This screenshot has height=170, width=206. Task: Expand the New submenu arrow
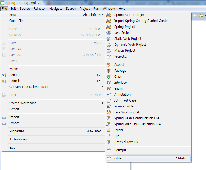coord(103,15)
